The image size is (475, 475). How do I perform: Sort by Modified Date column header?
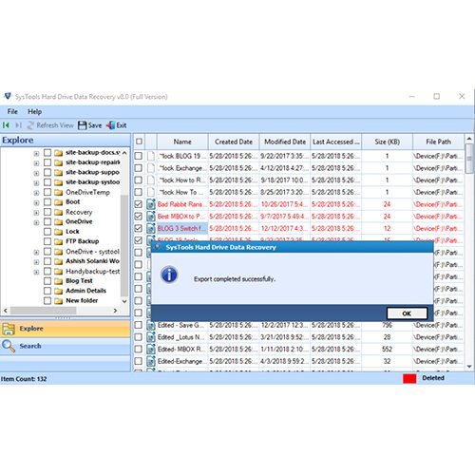(x=285, y=142)
